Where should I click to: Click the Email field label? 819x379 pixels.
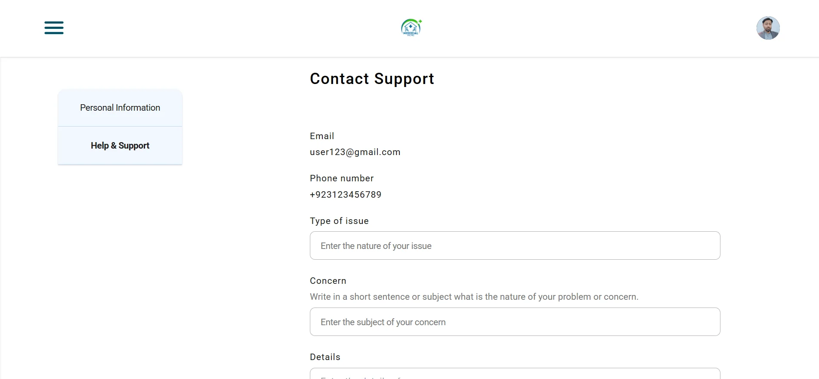(322, 136)
